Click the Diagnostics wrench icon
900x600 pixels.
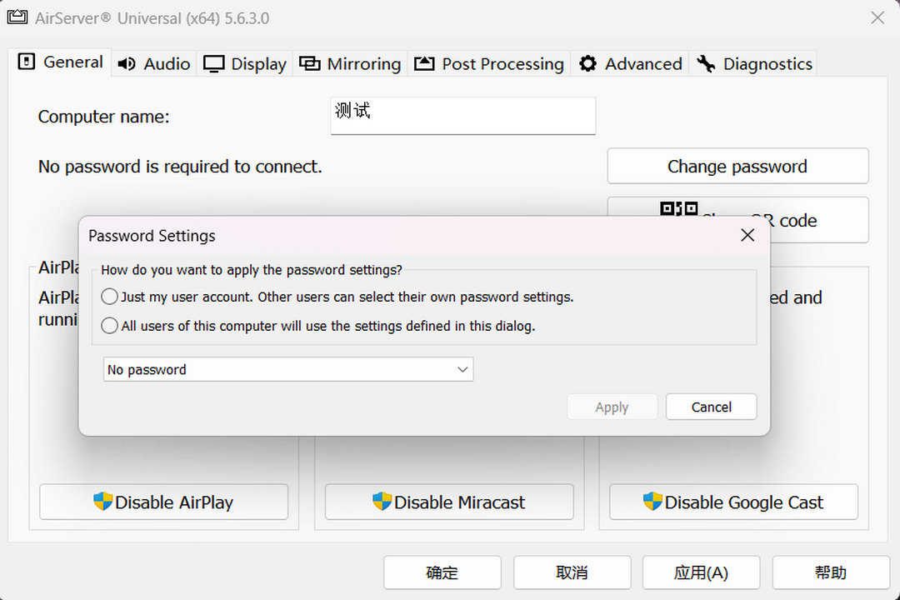706,62
